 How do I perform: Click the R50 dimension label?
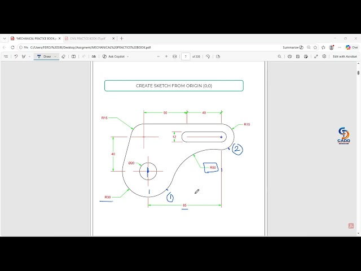point(213,168)
